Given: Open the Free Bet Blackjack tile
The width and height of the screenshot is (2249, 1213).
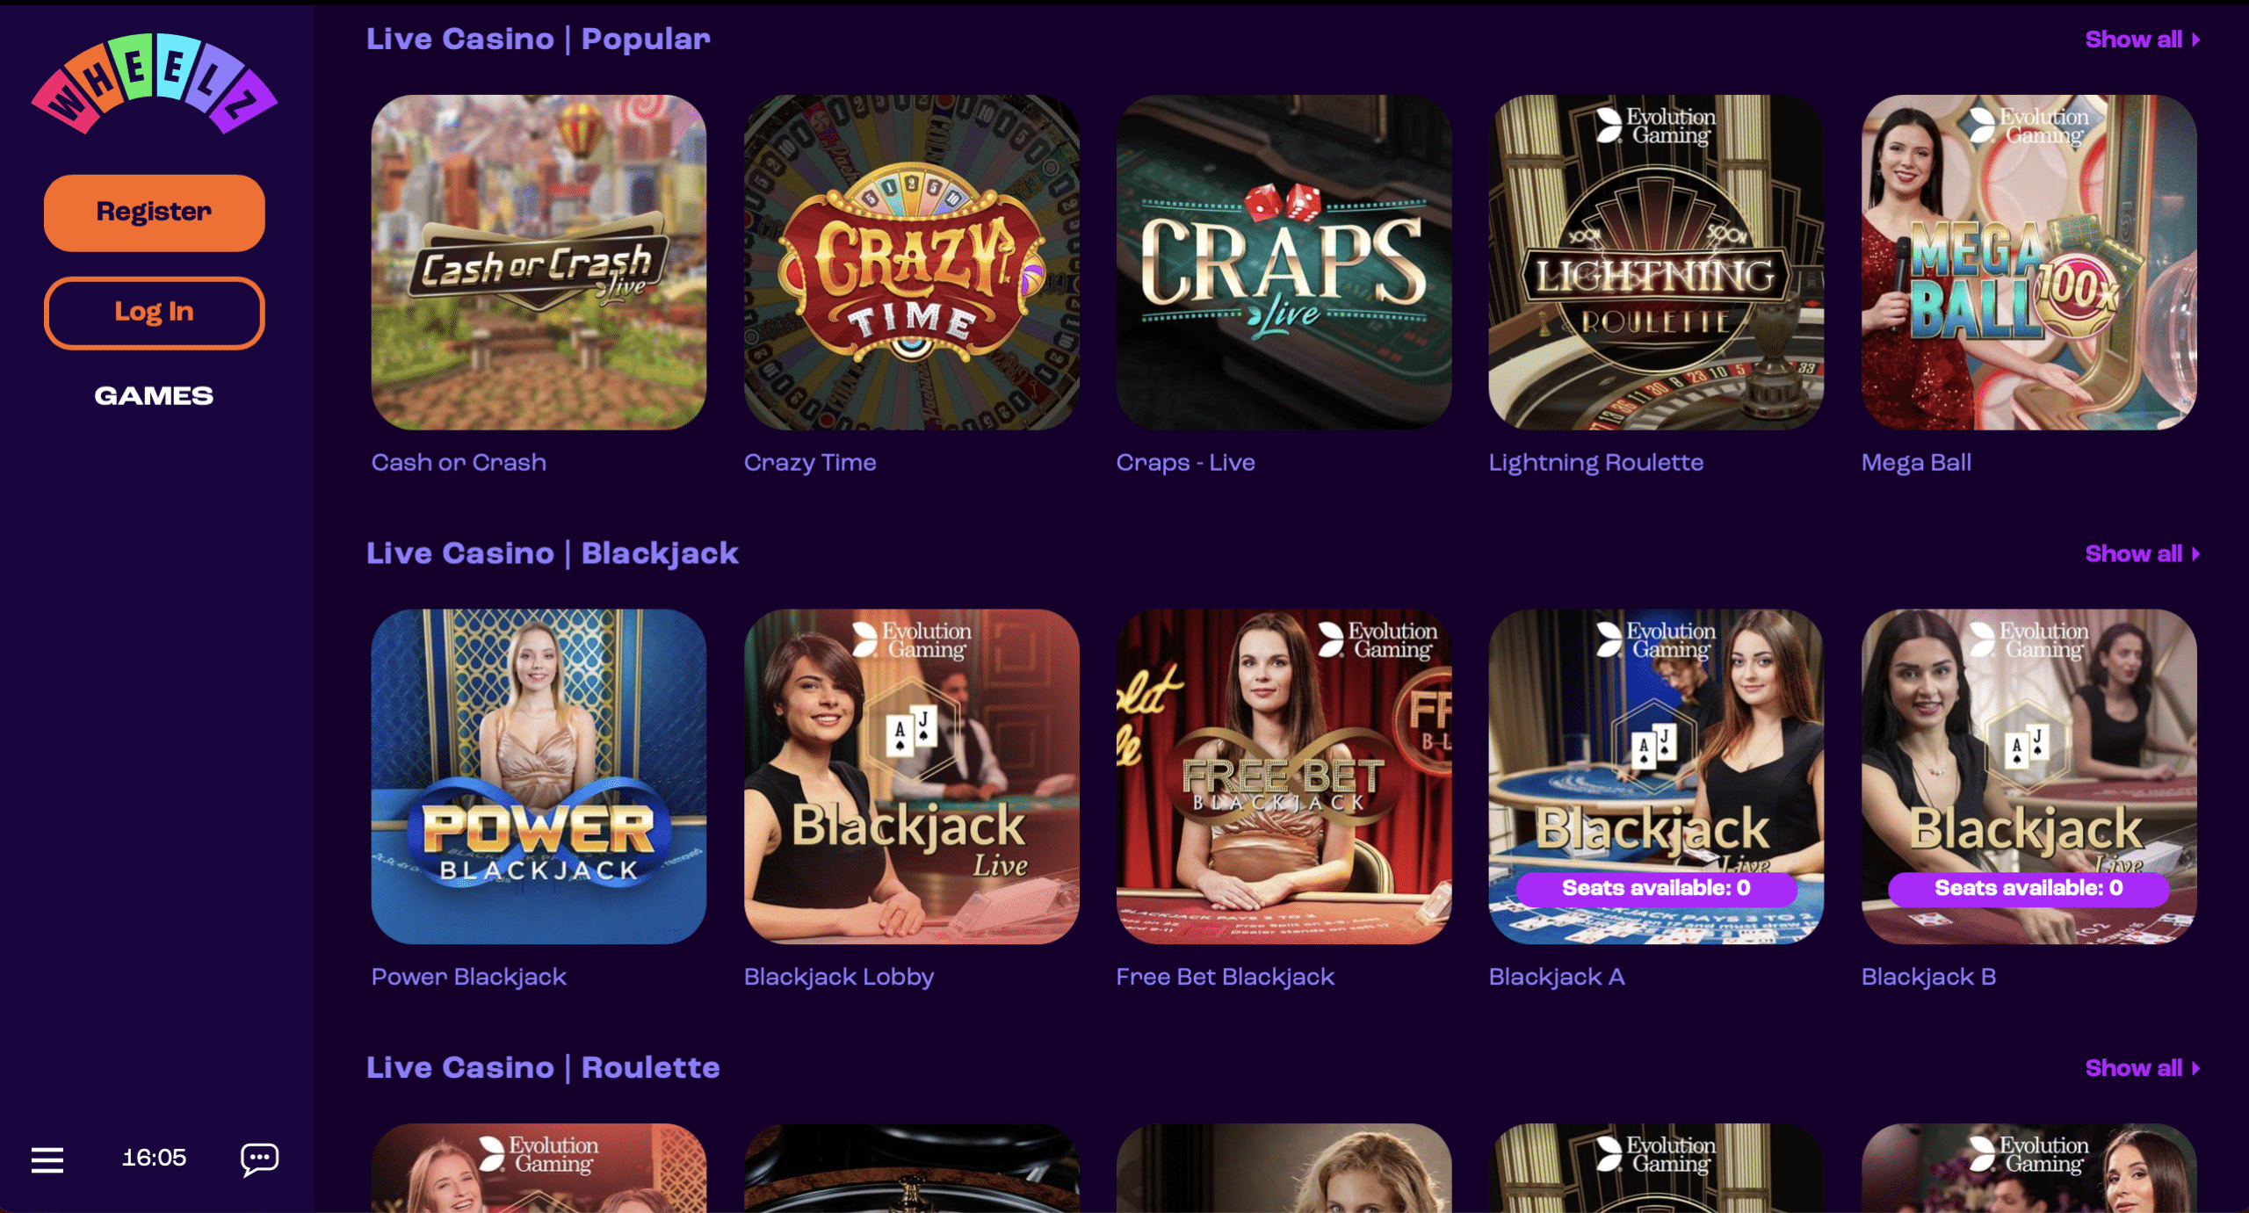Looking at the screenshot, I should (1284, 776).
